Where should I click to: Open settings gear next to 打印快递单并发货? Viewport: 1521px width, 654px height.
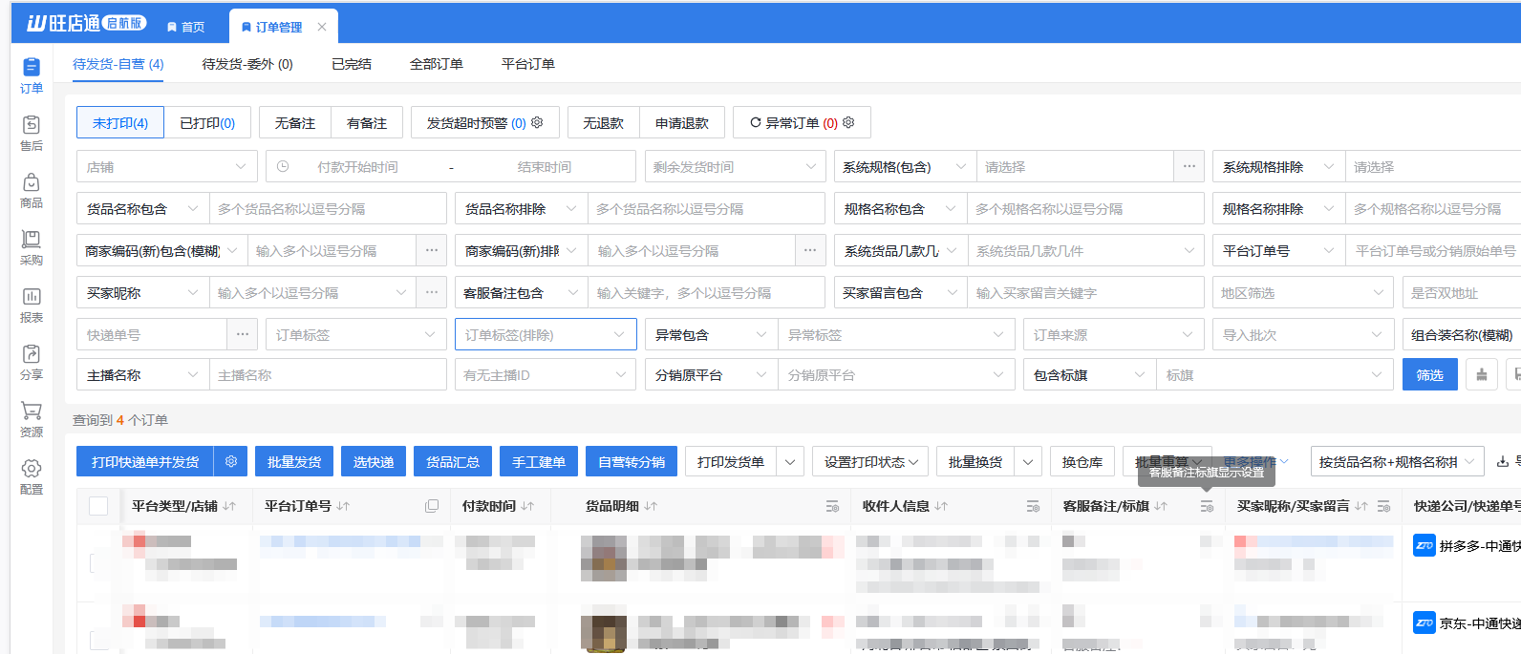click(x=231, y=461)
